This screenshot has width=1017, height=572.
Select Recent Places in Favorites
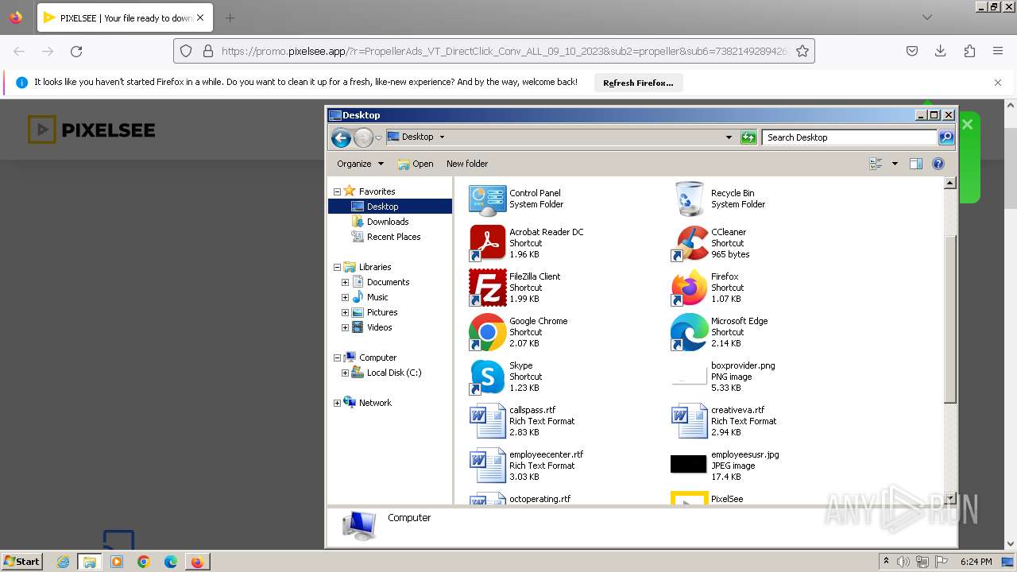[393, 237]
